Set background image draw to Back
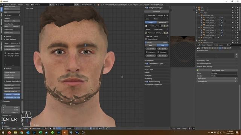The height and width of the screenshot is (135, 241). (151, 45)
